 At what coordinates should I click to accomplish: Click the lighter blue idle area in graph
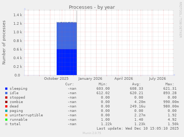[67, 36]
